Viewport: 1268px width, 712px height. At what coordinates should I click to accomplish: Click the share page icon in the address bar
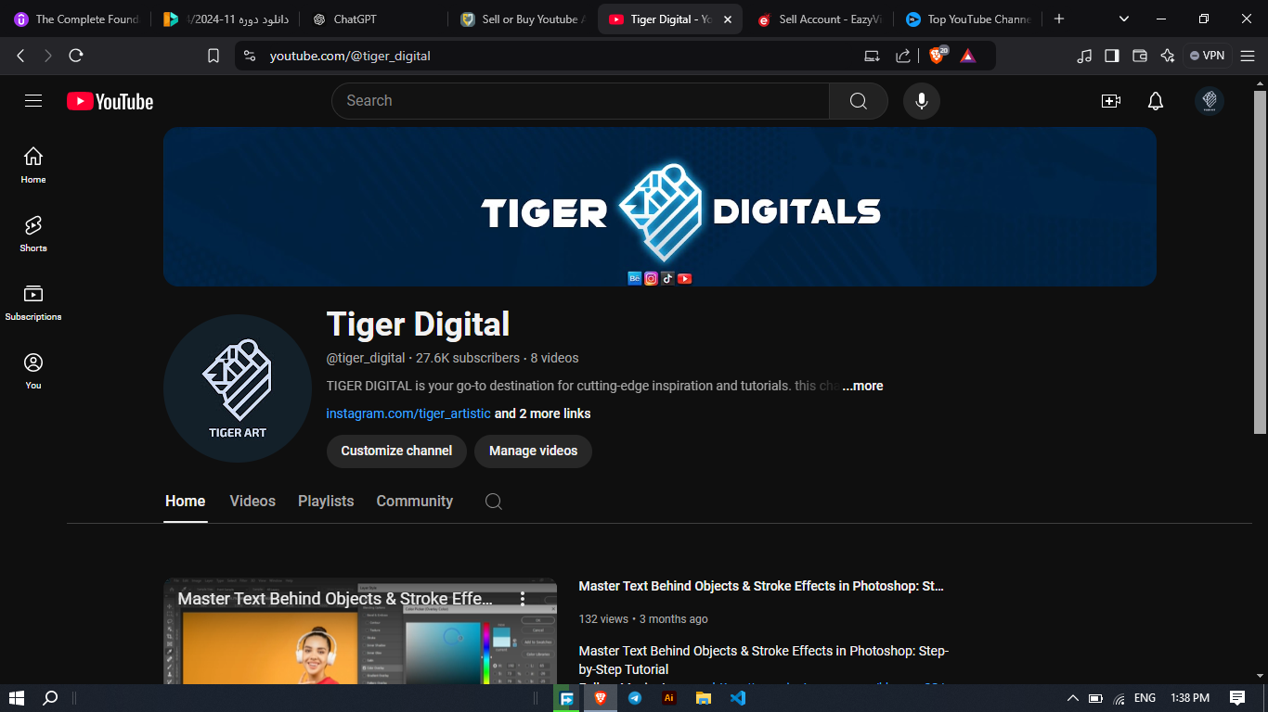tap(903, 56)
